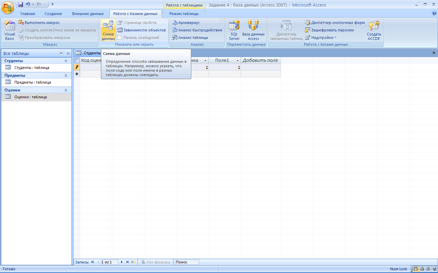Image resolution: width=438 pixels, height=273 pixels.
Task: Start Анализ таблицы wizard
Action: pyautogui.click(x=190, y=38)
